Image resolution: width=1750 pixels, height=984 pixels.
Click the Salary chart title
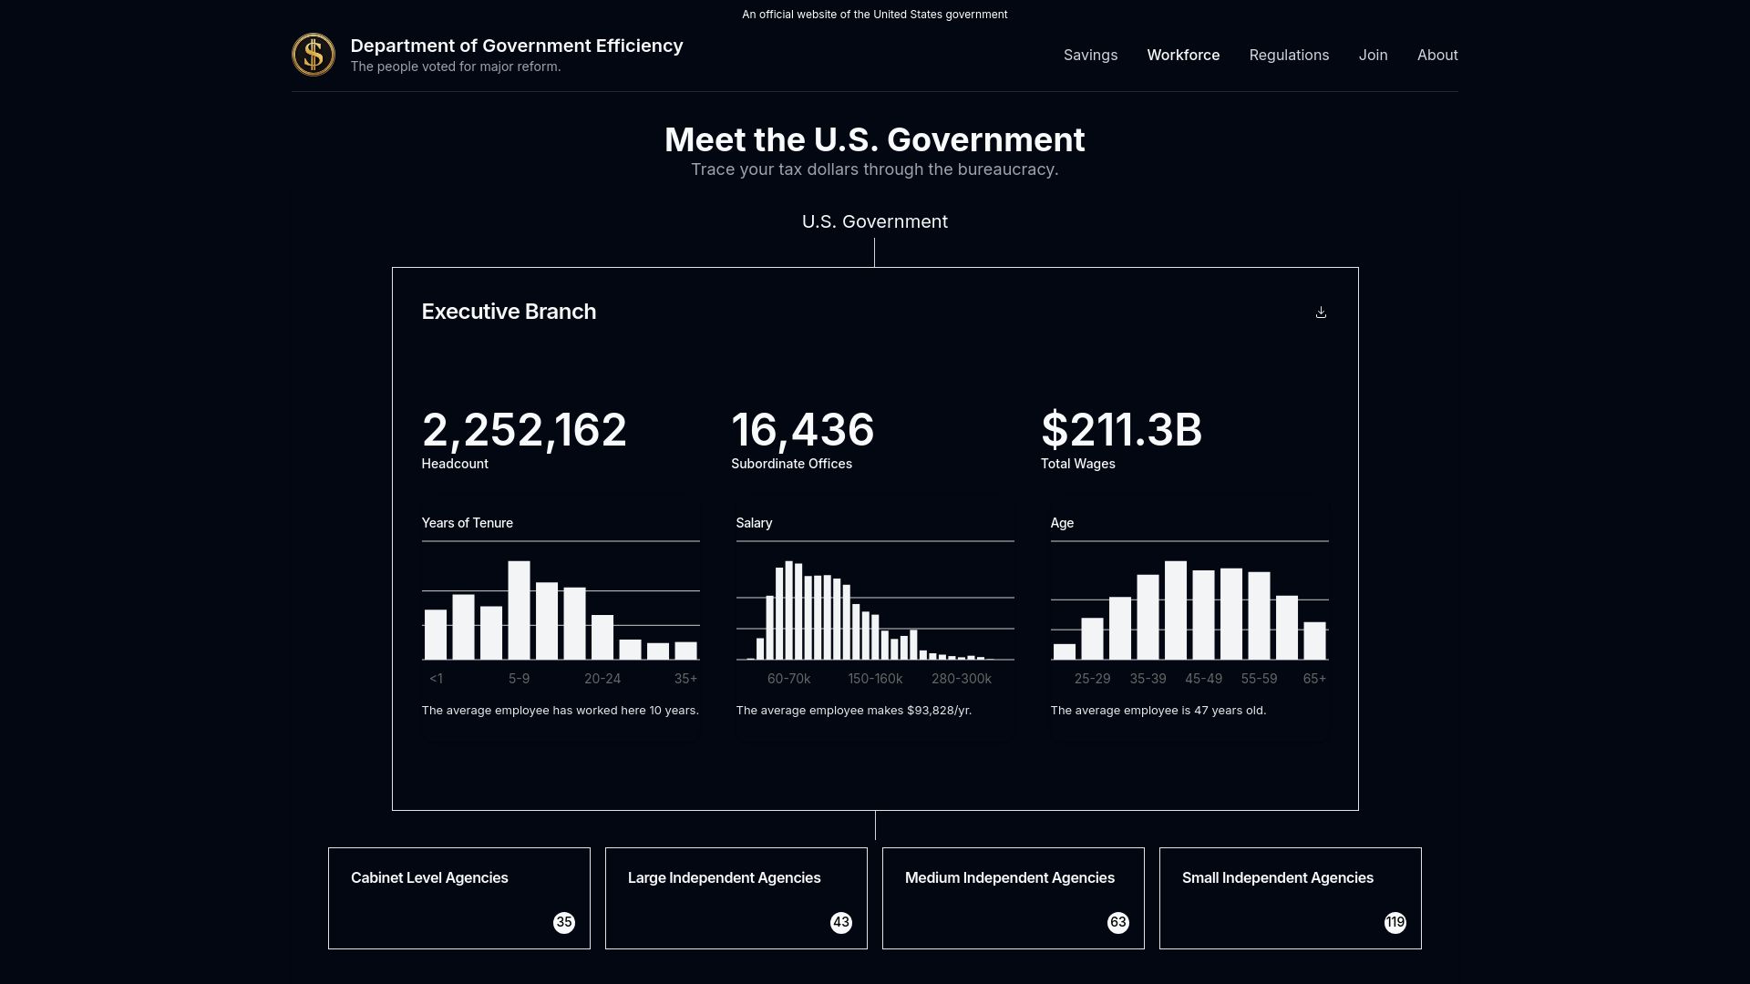click(754, 523)
